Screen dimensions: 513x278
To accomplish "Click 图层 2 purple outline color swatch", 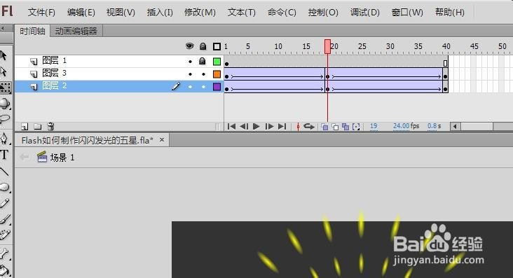I will (x=217, y=87).
